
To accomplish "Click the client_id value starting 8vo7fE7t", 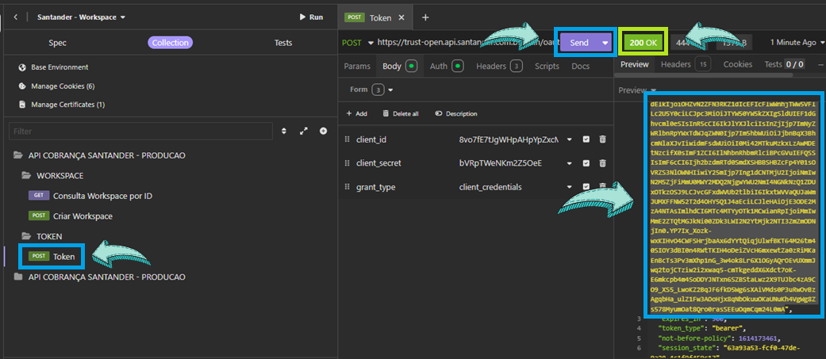I will 509,139.
